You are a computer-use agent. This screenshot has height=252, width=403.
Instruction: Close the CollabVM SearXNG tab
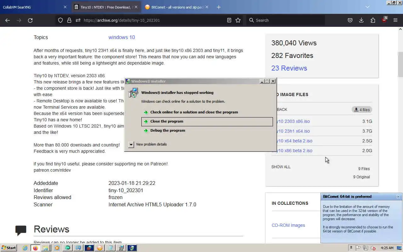click(65, 7)
